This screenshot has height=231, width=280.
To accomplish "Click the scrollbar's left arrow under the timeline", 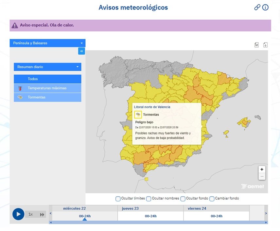I will [x=51, y=222].
